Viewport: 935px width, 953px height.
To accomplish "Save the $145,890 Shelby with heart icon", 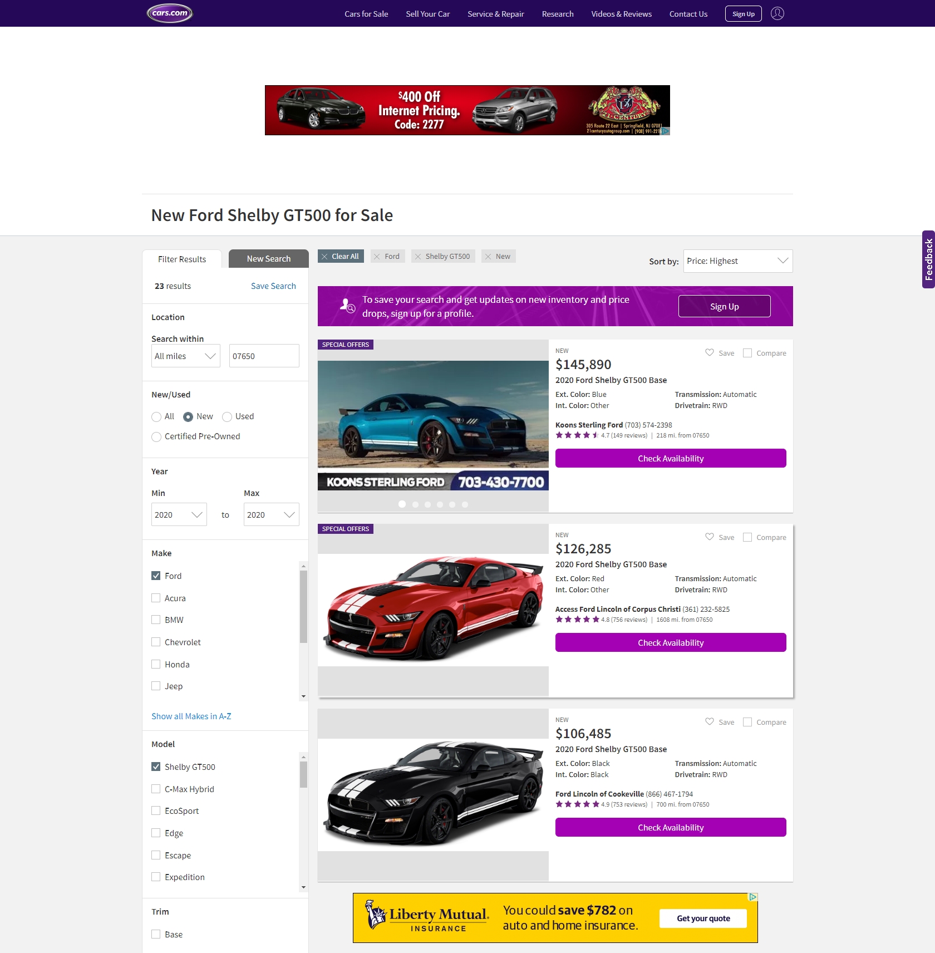I will click(x=710, y=352).
